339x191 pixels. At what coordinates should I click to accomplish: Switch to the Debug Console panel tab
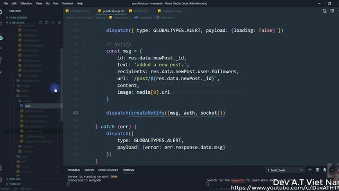[108, 170]
